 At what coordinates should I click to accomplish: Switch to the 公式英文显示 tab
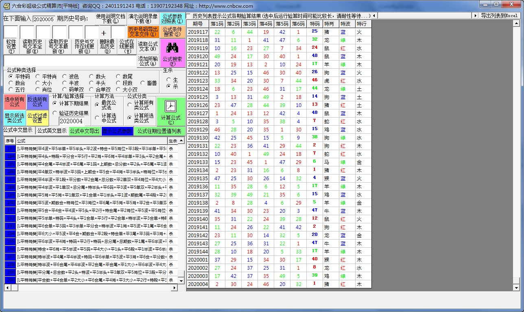tap(52, 131)
